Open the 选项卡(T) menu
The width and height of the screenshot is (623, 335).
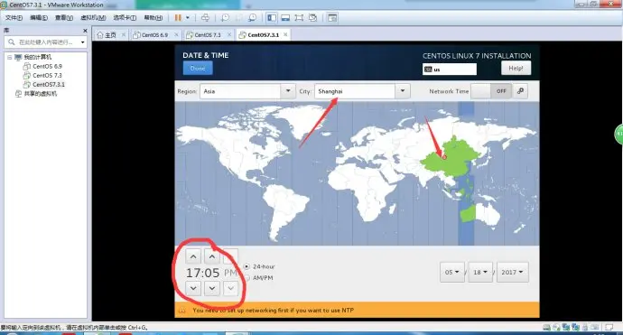tap(125, 17)
